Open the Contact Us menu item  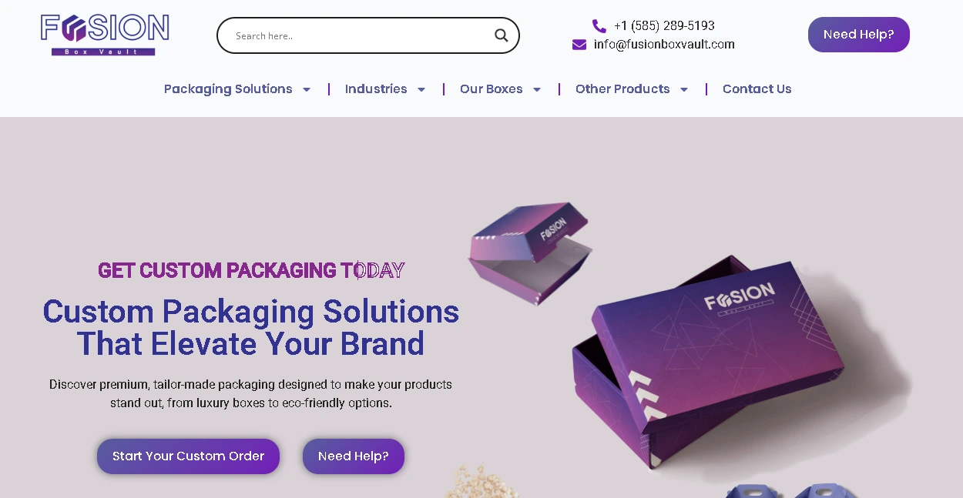757,89
